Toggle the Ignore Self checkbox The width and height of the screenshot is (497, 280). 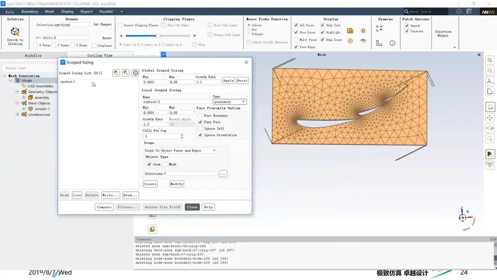pyautogui.click(x=200, y=129)
